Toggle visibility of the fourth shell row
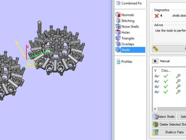 tap(157, 92)
